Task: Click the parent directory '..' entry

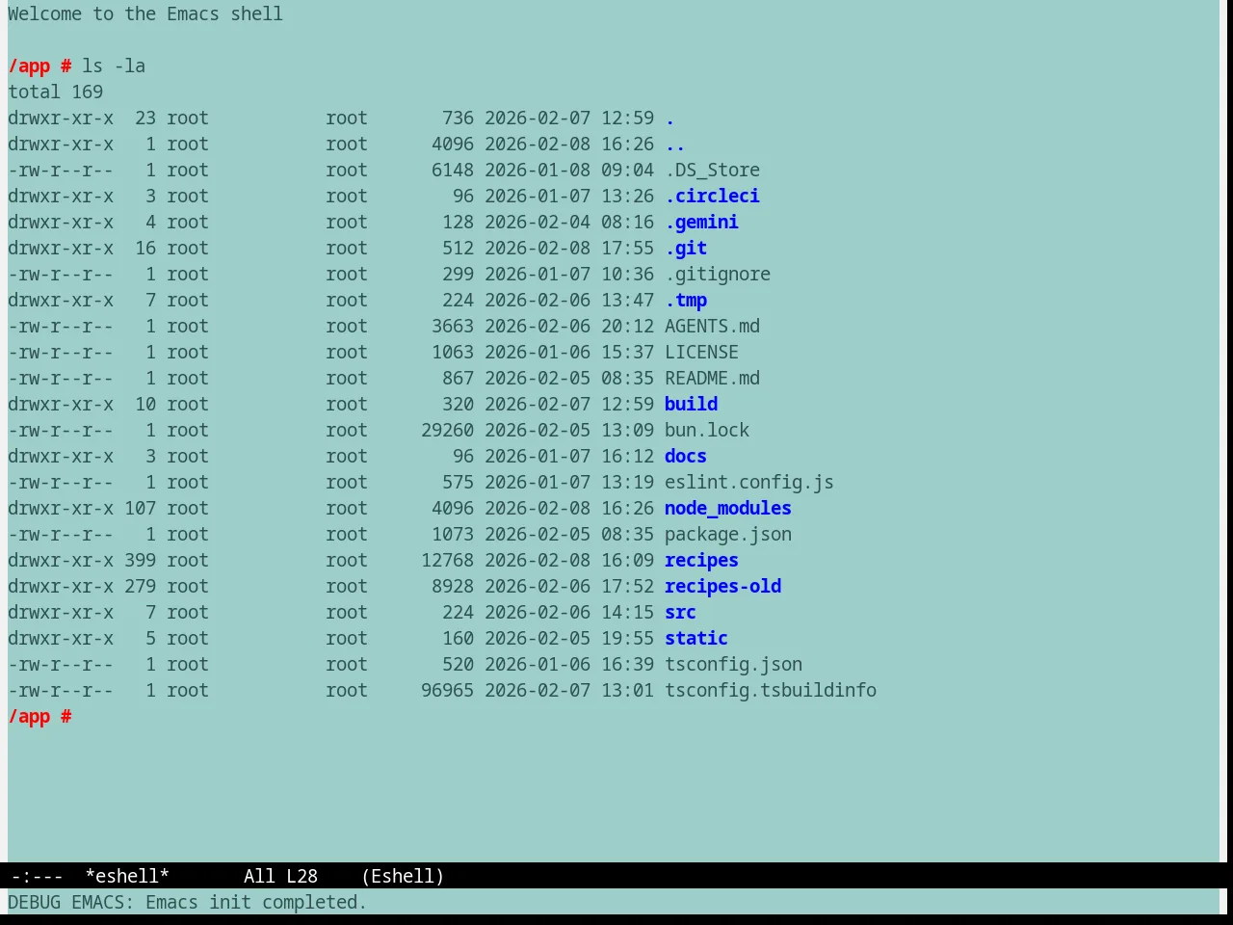Action: [x=674, y=145]
